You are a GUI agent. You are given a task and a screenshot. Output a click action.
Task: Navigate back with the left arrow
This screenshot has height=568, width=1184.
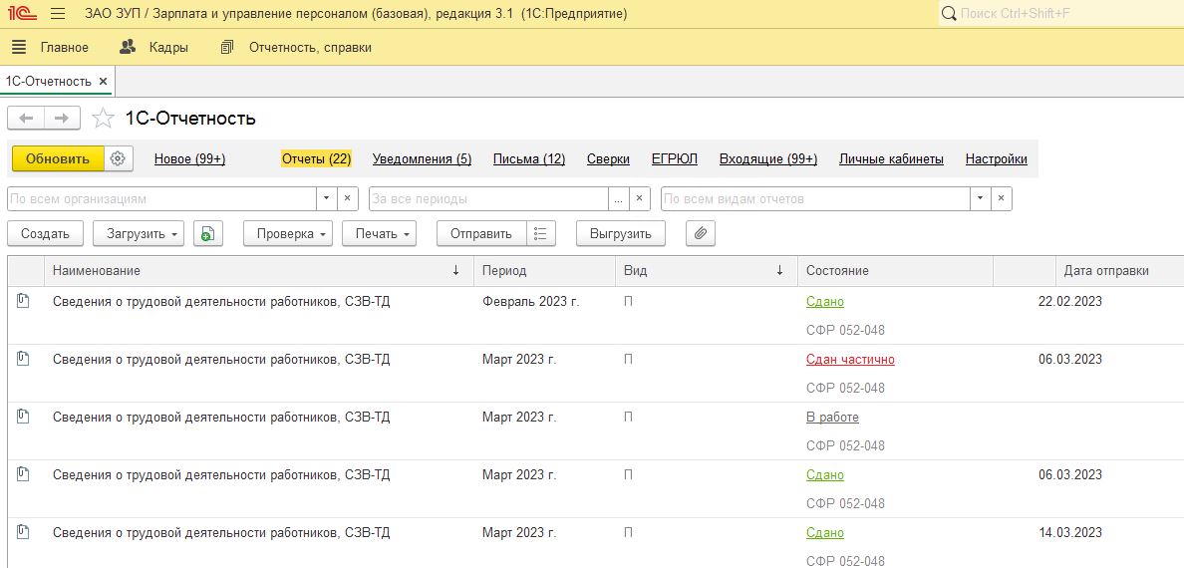[x=26, y=118]
